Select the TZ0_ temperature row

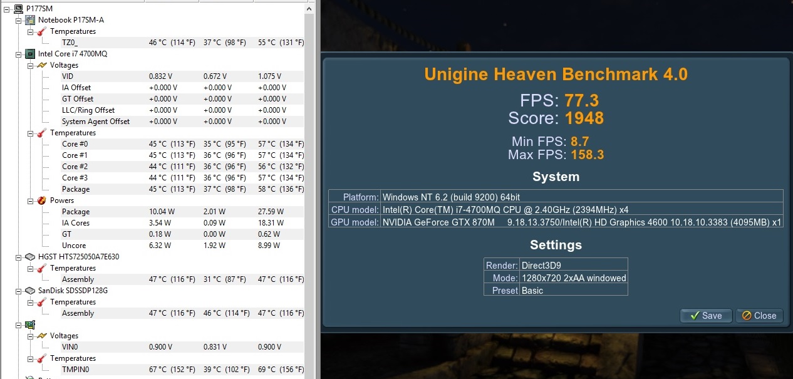tap(182, 43)
